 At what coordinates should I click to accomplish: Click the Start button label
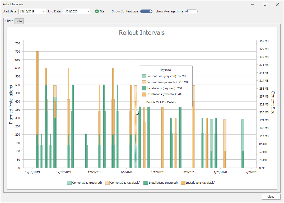pos(103,11)
